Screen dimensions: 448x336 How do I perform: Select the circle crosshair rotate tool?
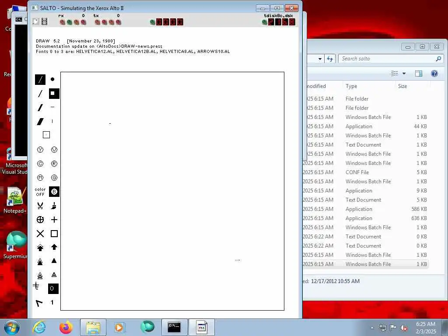click(x=40, y=220)
